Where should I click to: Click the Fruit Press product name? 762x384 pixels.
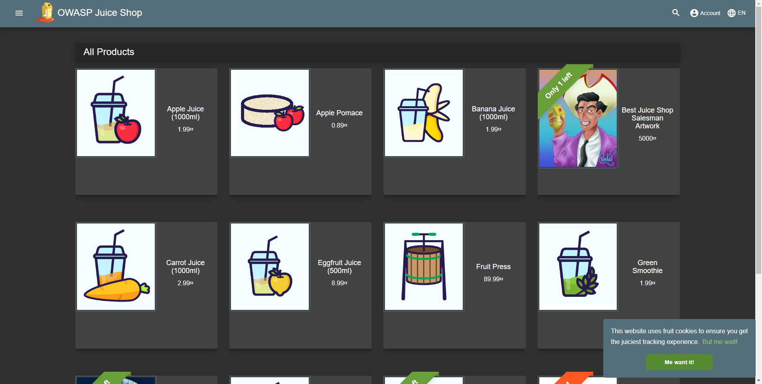tap(493, 267)
